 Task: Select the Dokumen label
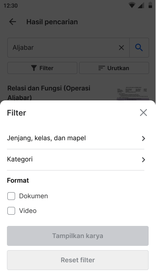point(33,196)
